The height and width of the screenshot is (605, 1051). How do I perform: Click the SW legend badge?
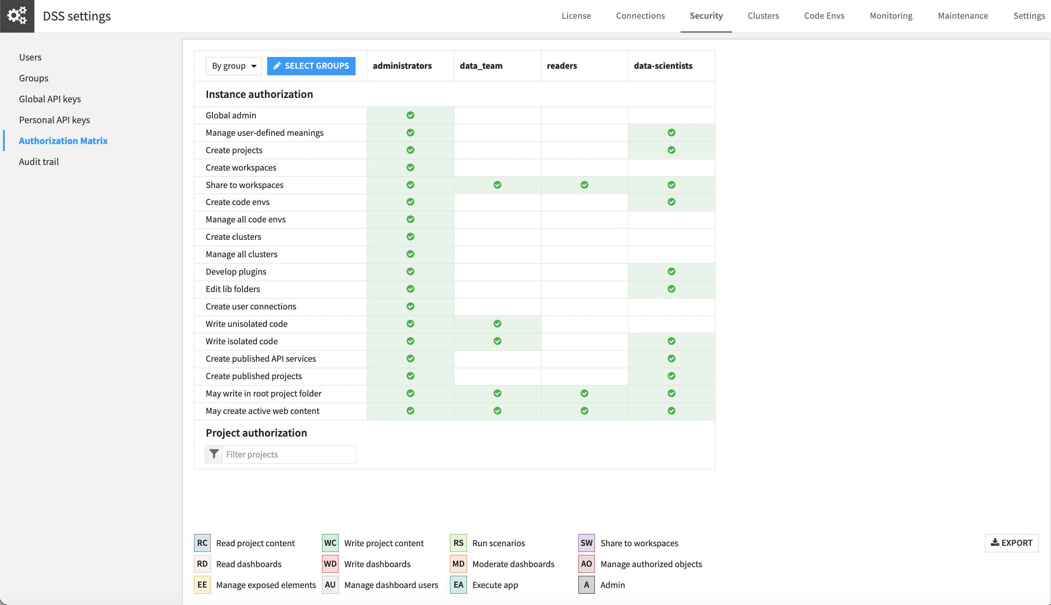tap(587, 543)
